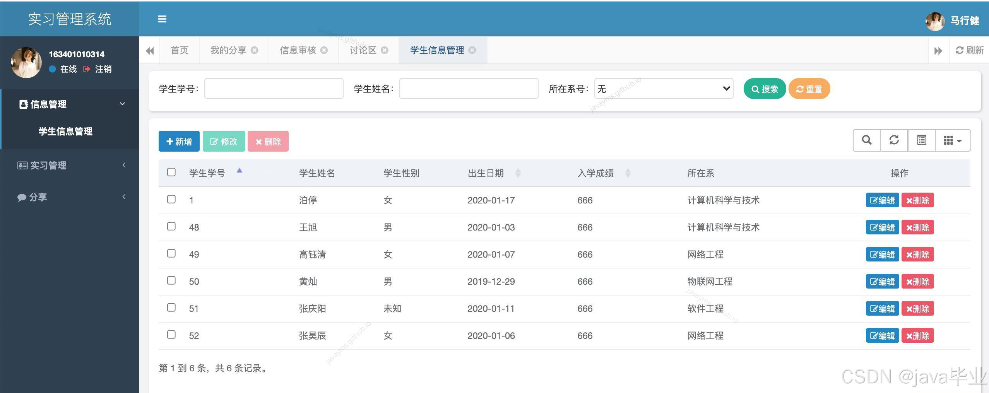Image resolution: width=989 pixels, height=393 pixels.
Task: Click the 新增 button to add a student
Action: pyautogui.click(x=178, y=141)
